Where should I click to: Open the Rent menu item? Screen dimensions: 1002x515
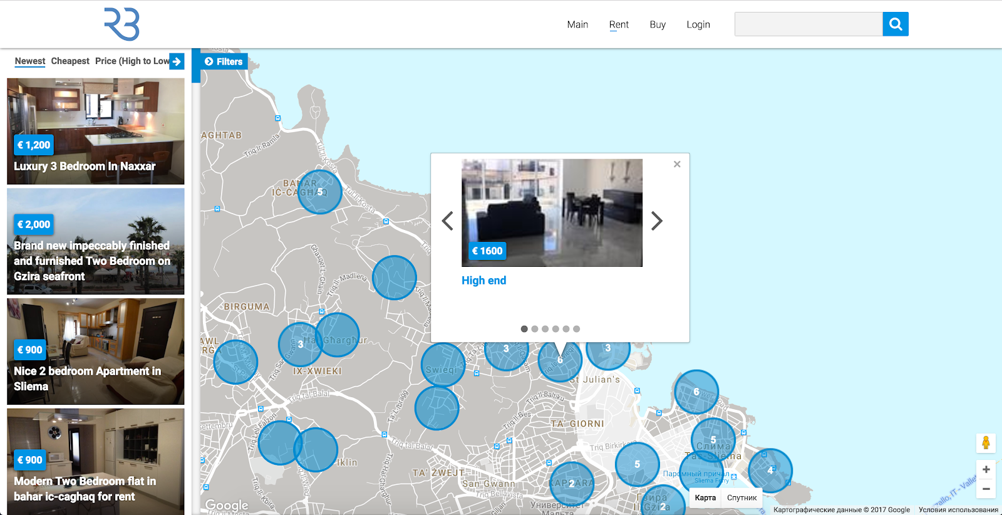[x=619, y=24]
